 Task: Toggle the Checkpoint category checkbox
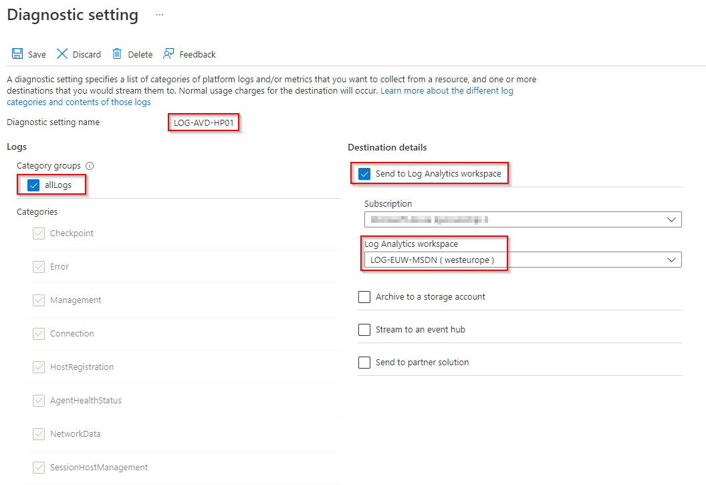pos(39,233)
